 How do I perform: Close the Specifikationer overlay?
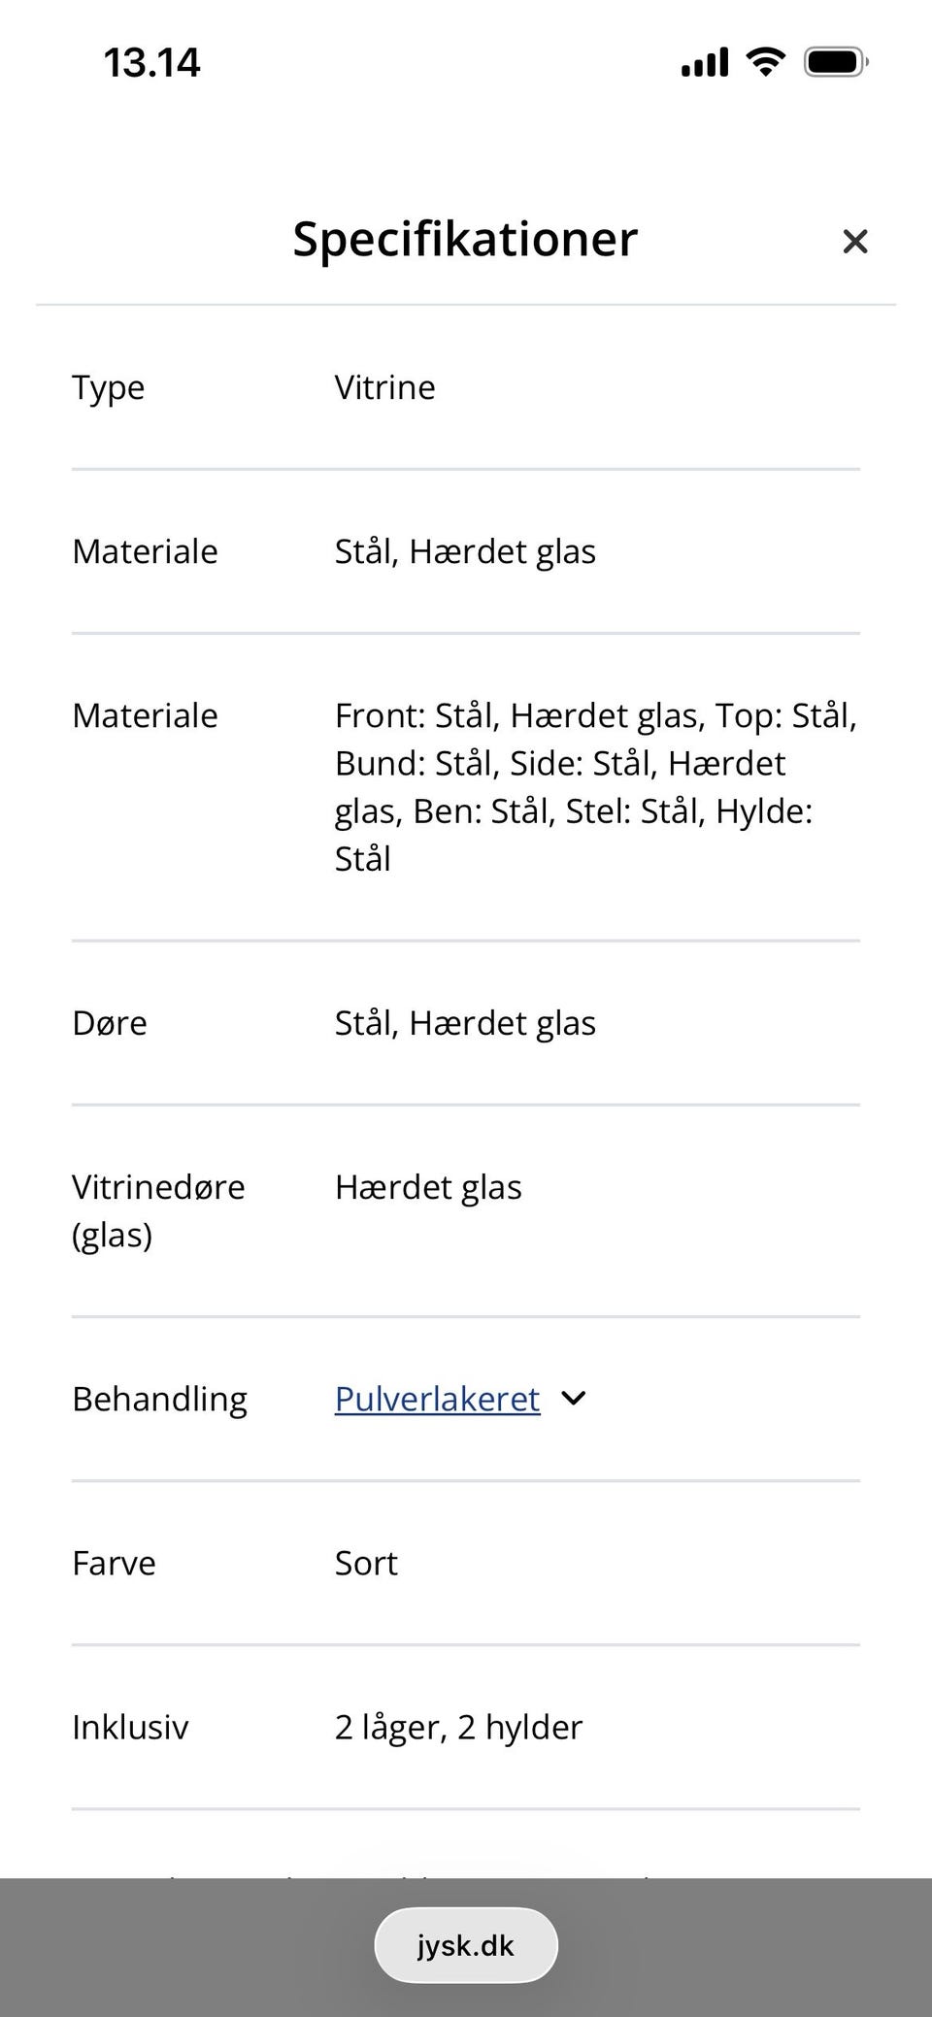point(854,241)
